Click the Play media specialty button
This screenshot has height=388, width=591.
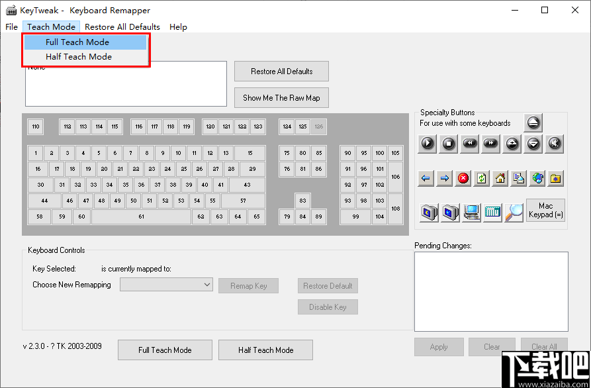(x=427, y=143)
